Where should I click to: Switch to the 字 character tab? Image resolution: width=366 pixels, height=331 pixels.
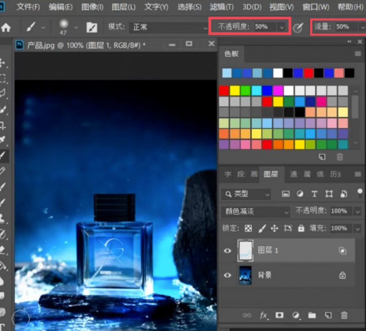pos(227,174)
